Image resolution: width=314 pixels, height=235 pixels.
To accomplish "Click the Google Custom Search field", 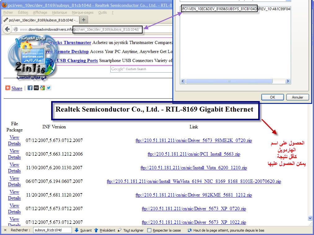I will (x=141, y=69).
